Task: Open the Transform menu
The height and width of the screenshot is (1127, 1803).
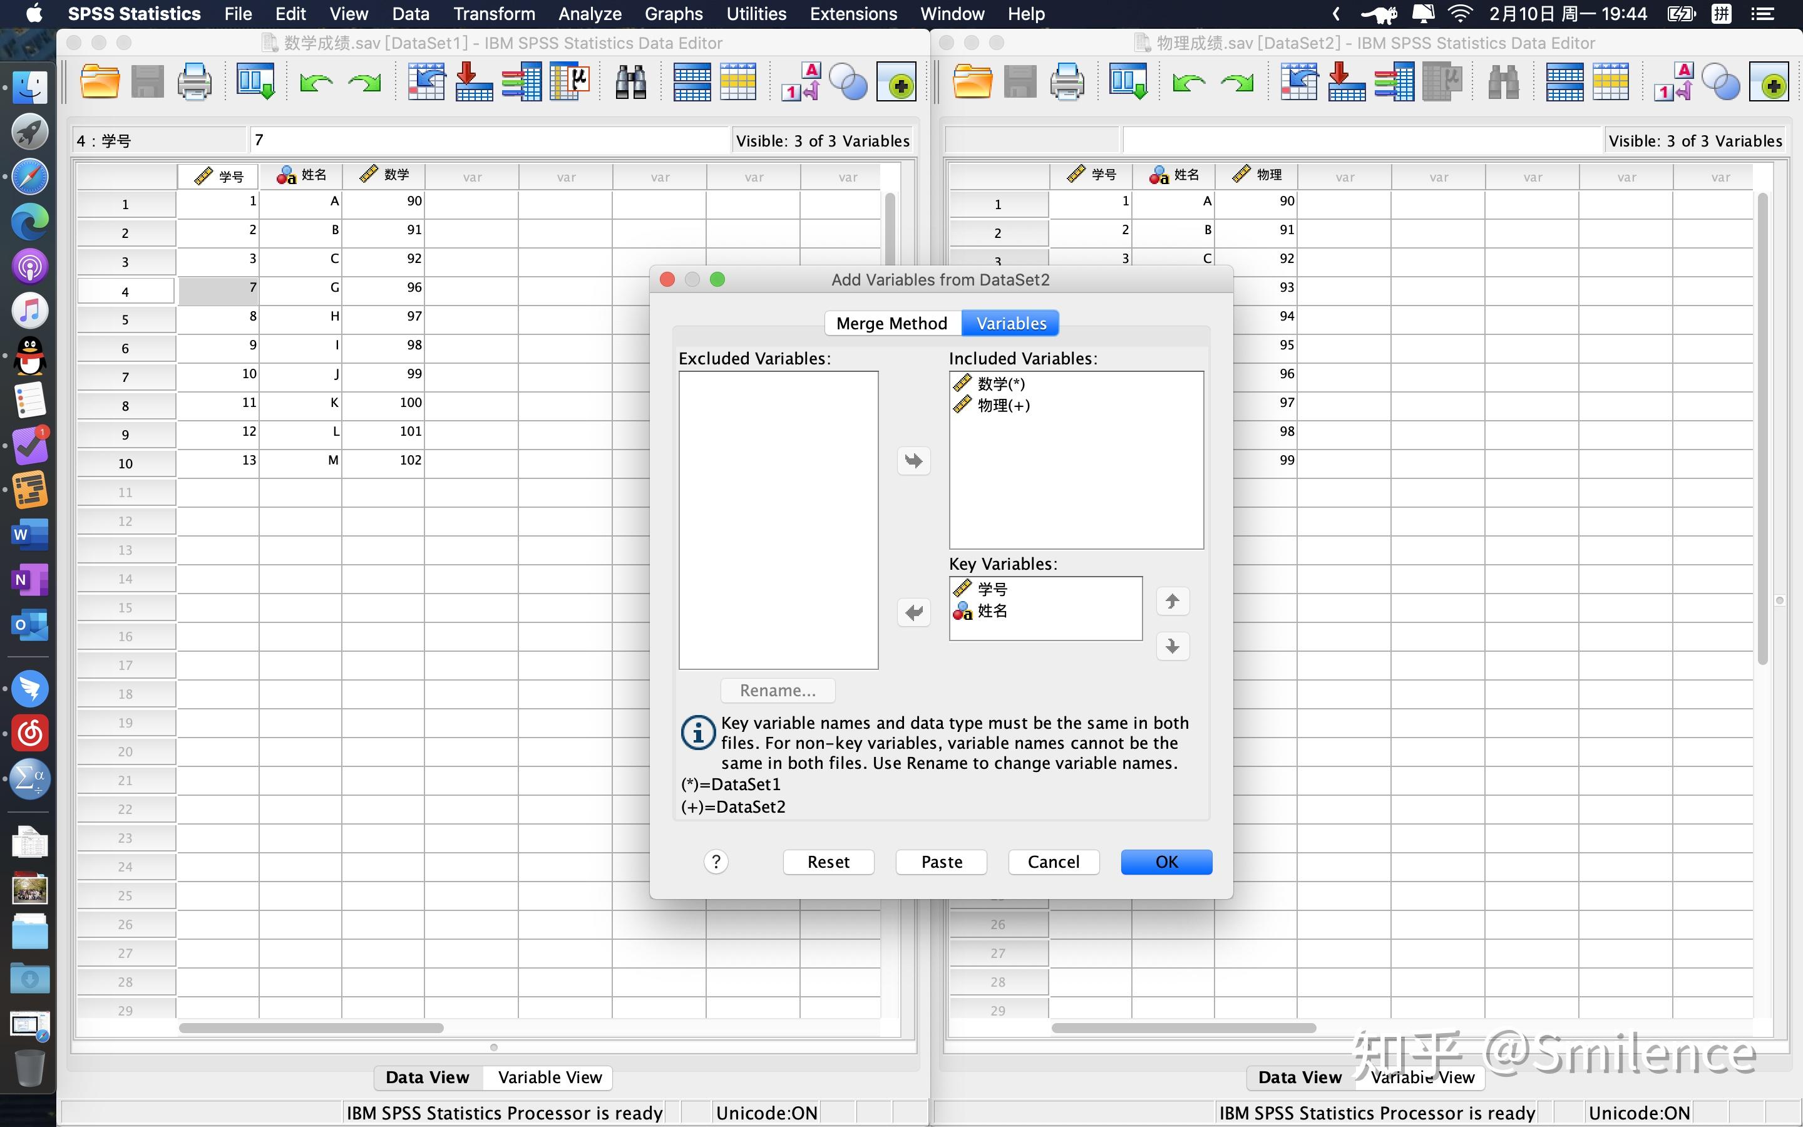Action: tap(494, 13)
